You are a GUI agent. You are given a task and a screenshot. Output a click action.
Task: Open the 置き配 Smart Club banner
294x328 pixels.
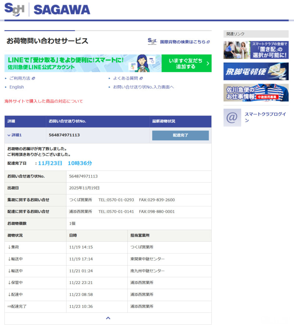pyautogui.click(x=256, y=50)
